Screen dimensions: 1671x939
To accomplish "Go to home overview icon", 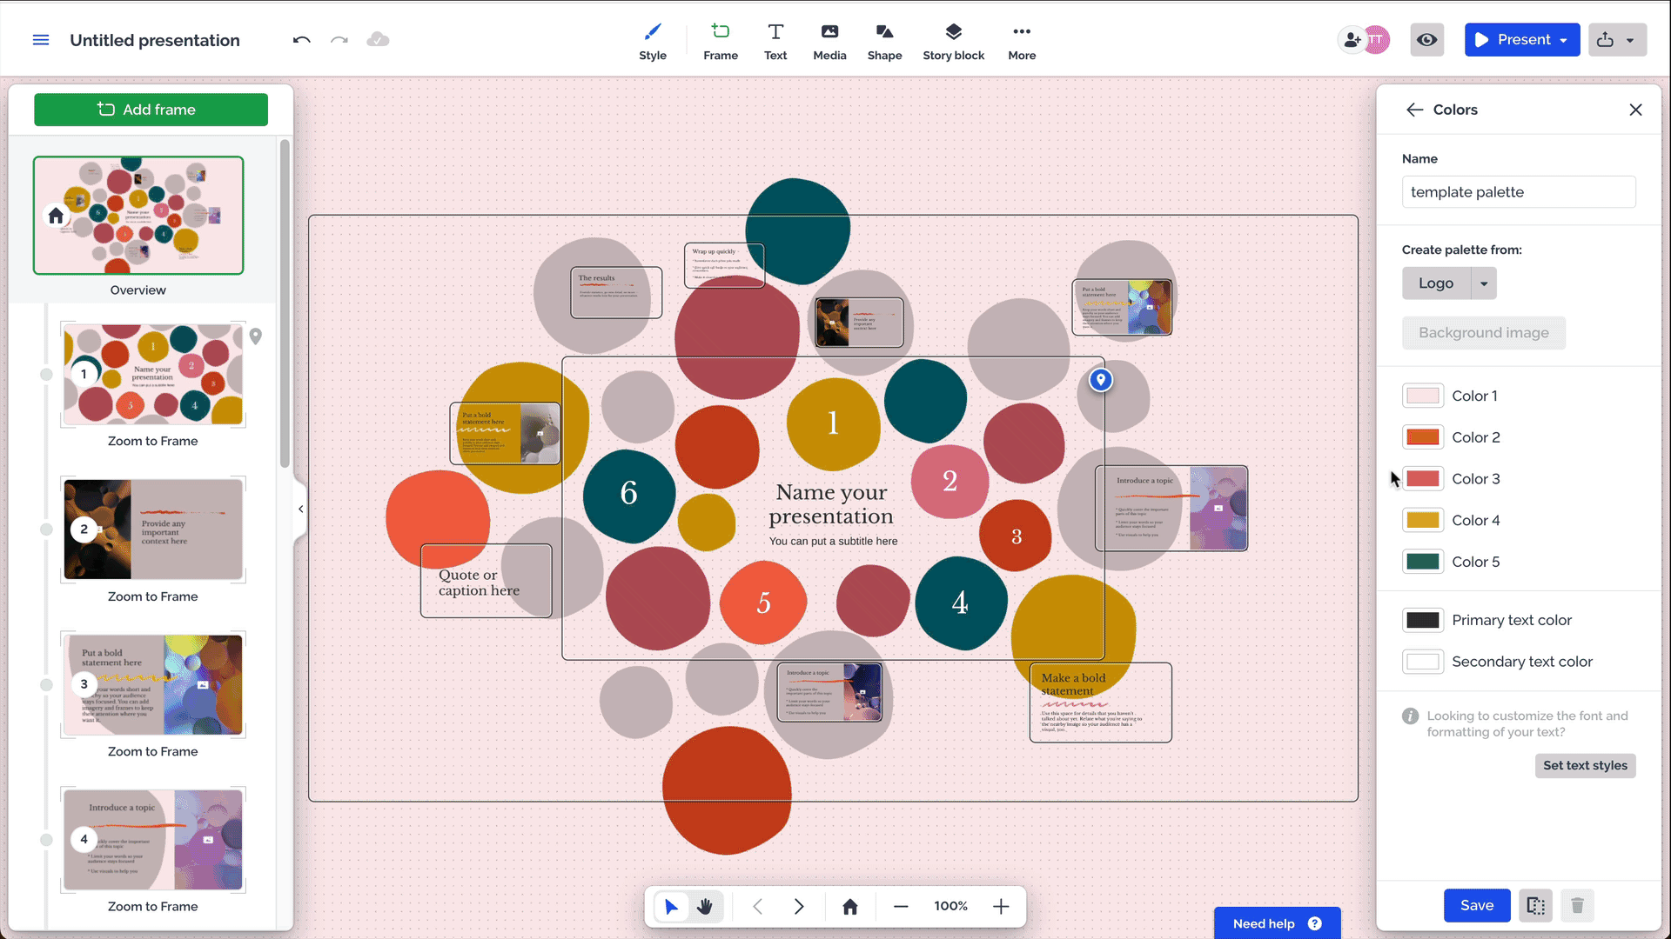I will (850, 907).
